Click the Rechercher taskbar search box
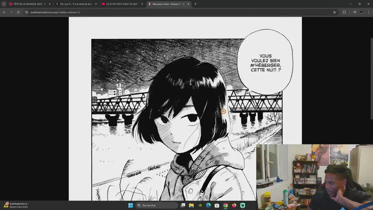The width and height of the screenshot is (373, 210). click(157, 205)
